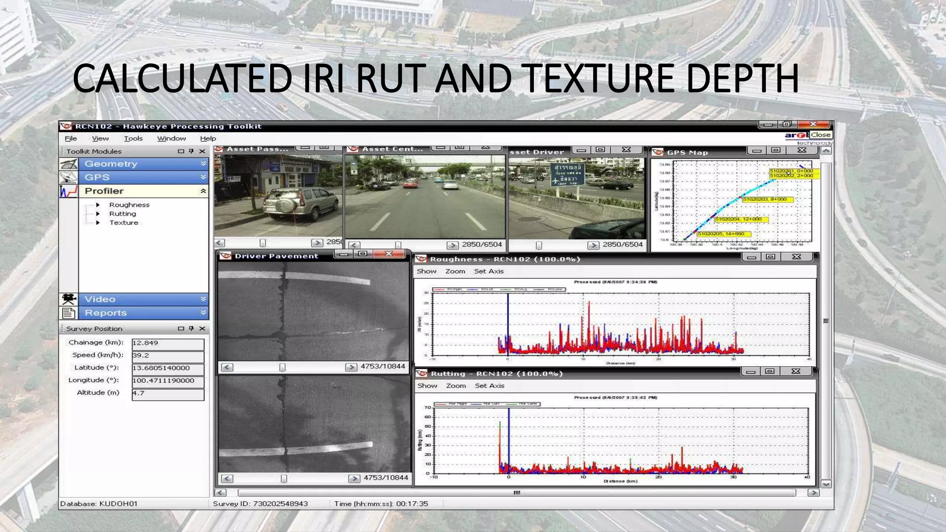Viewport: 946px width, 532px height.
Task: Expand the Geometry module section
Action: pos(203,163)
